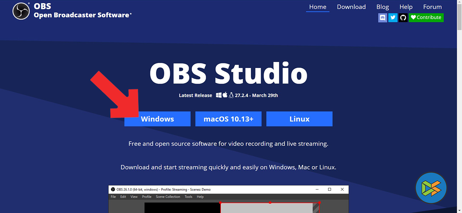Open the Discord icon link
Image resolution: width=462 pixels, height=213 pixels.
point(383,17)
